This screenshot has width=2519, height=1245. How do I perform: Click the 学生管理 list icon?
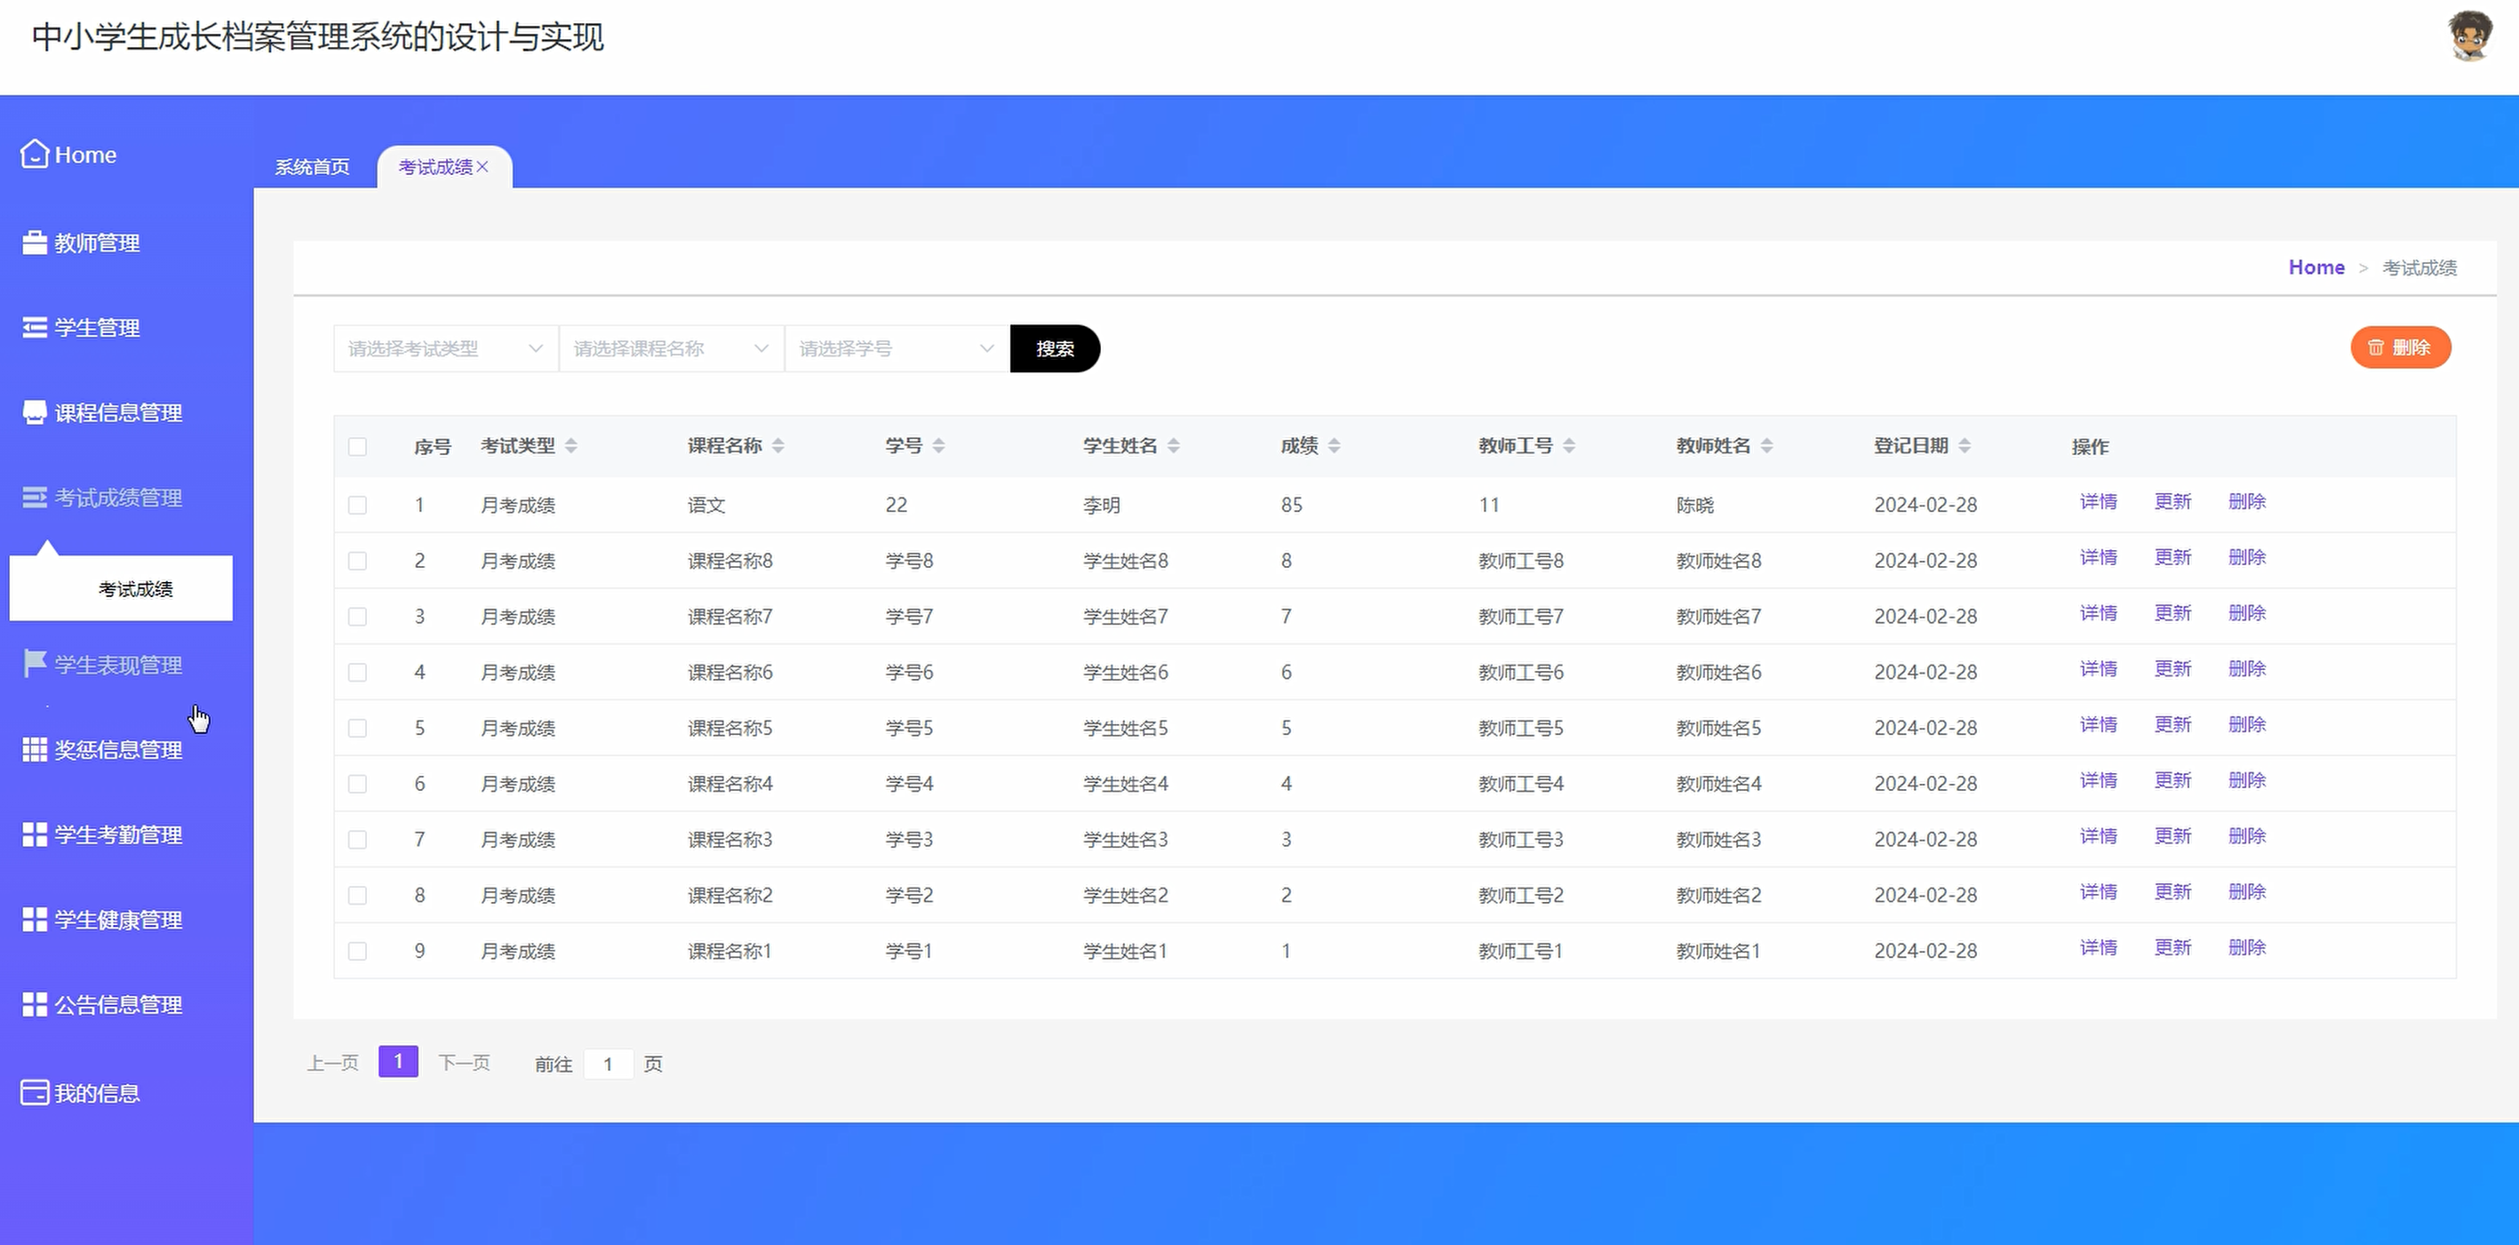point(35,328)
